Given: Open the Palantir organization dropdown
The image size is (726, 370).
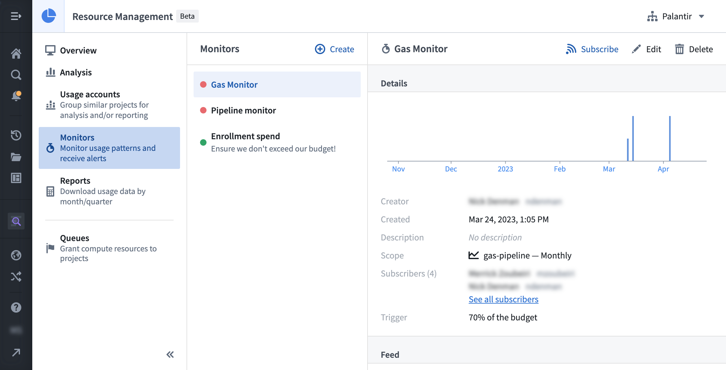Looking at the screenshot, I should [676, 16].
